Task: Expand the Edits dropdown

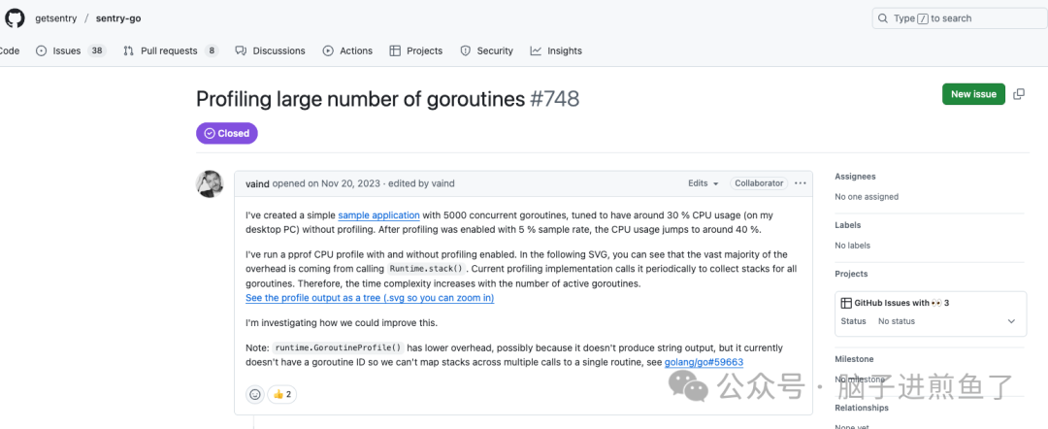Action: pos(704,183)
